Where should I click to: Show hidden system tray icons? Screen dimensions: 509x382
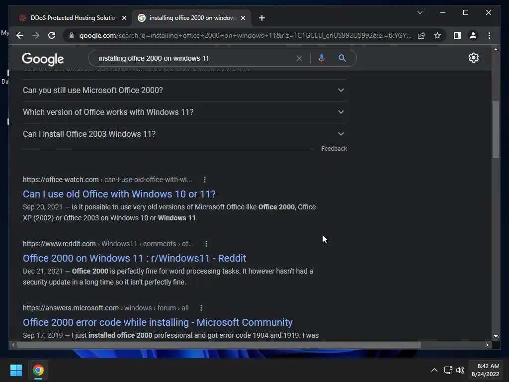(434, 370)
